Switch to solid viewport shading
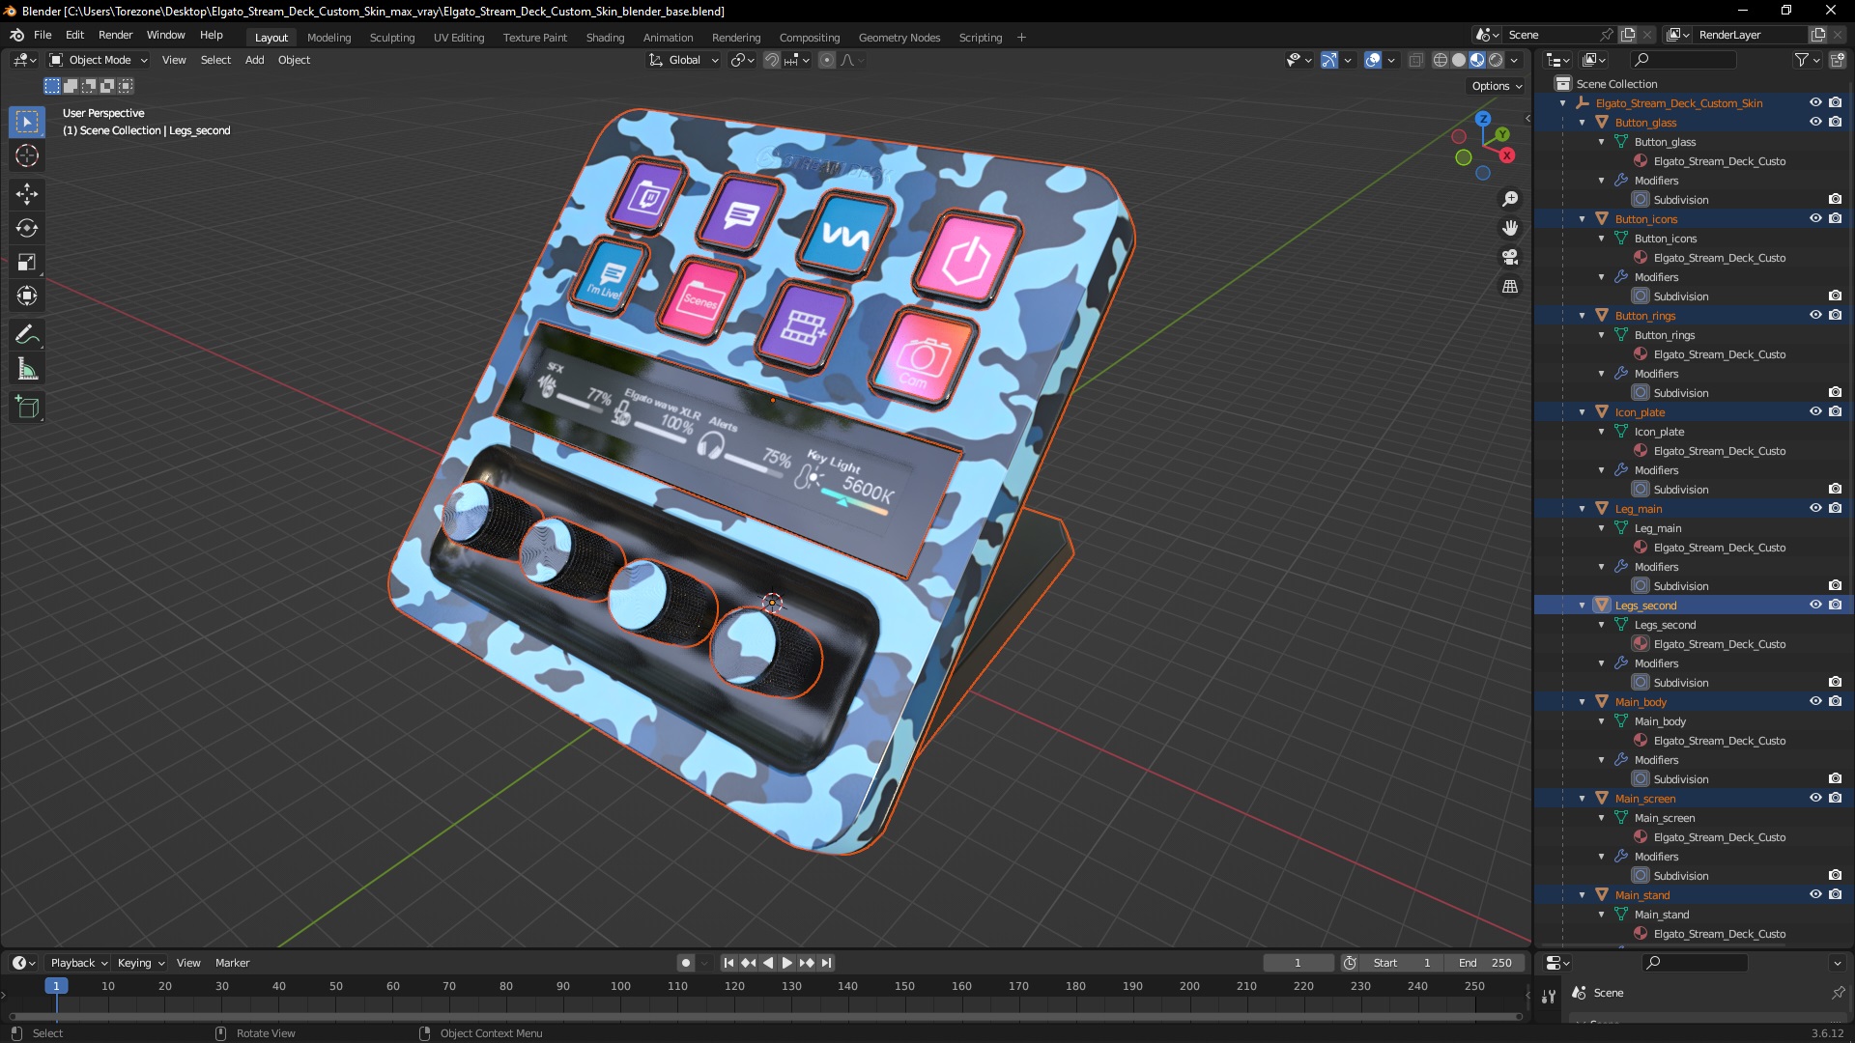Image resolution: width=1855 pixels, height=1043 pixels. (1459, 60)
